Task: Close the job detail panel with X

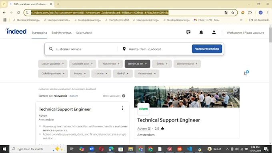Action: point(235,90)
